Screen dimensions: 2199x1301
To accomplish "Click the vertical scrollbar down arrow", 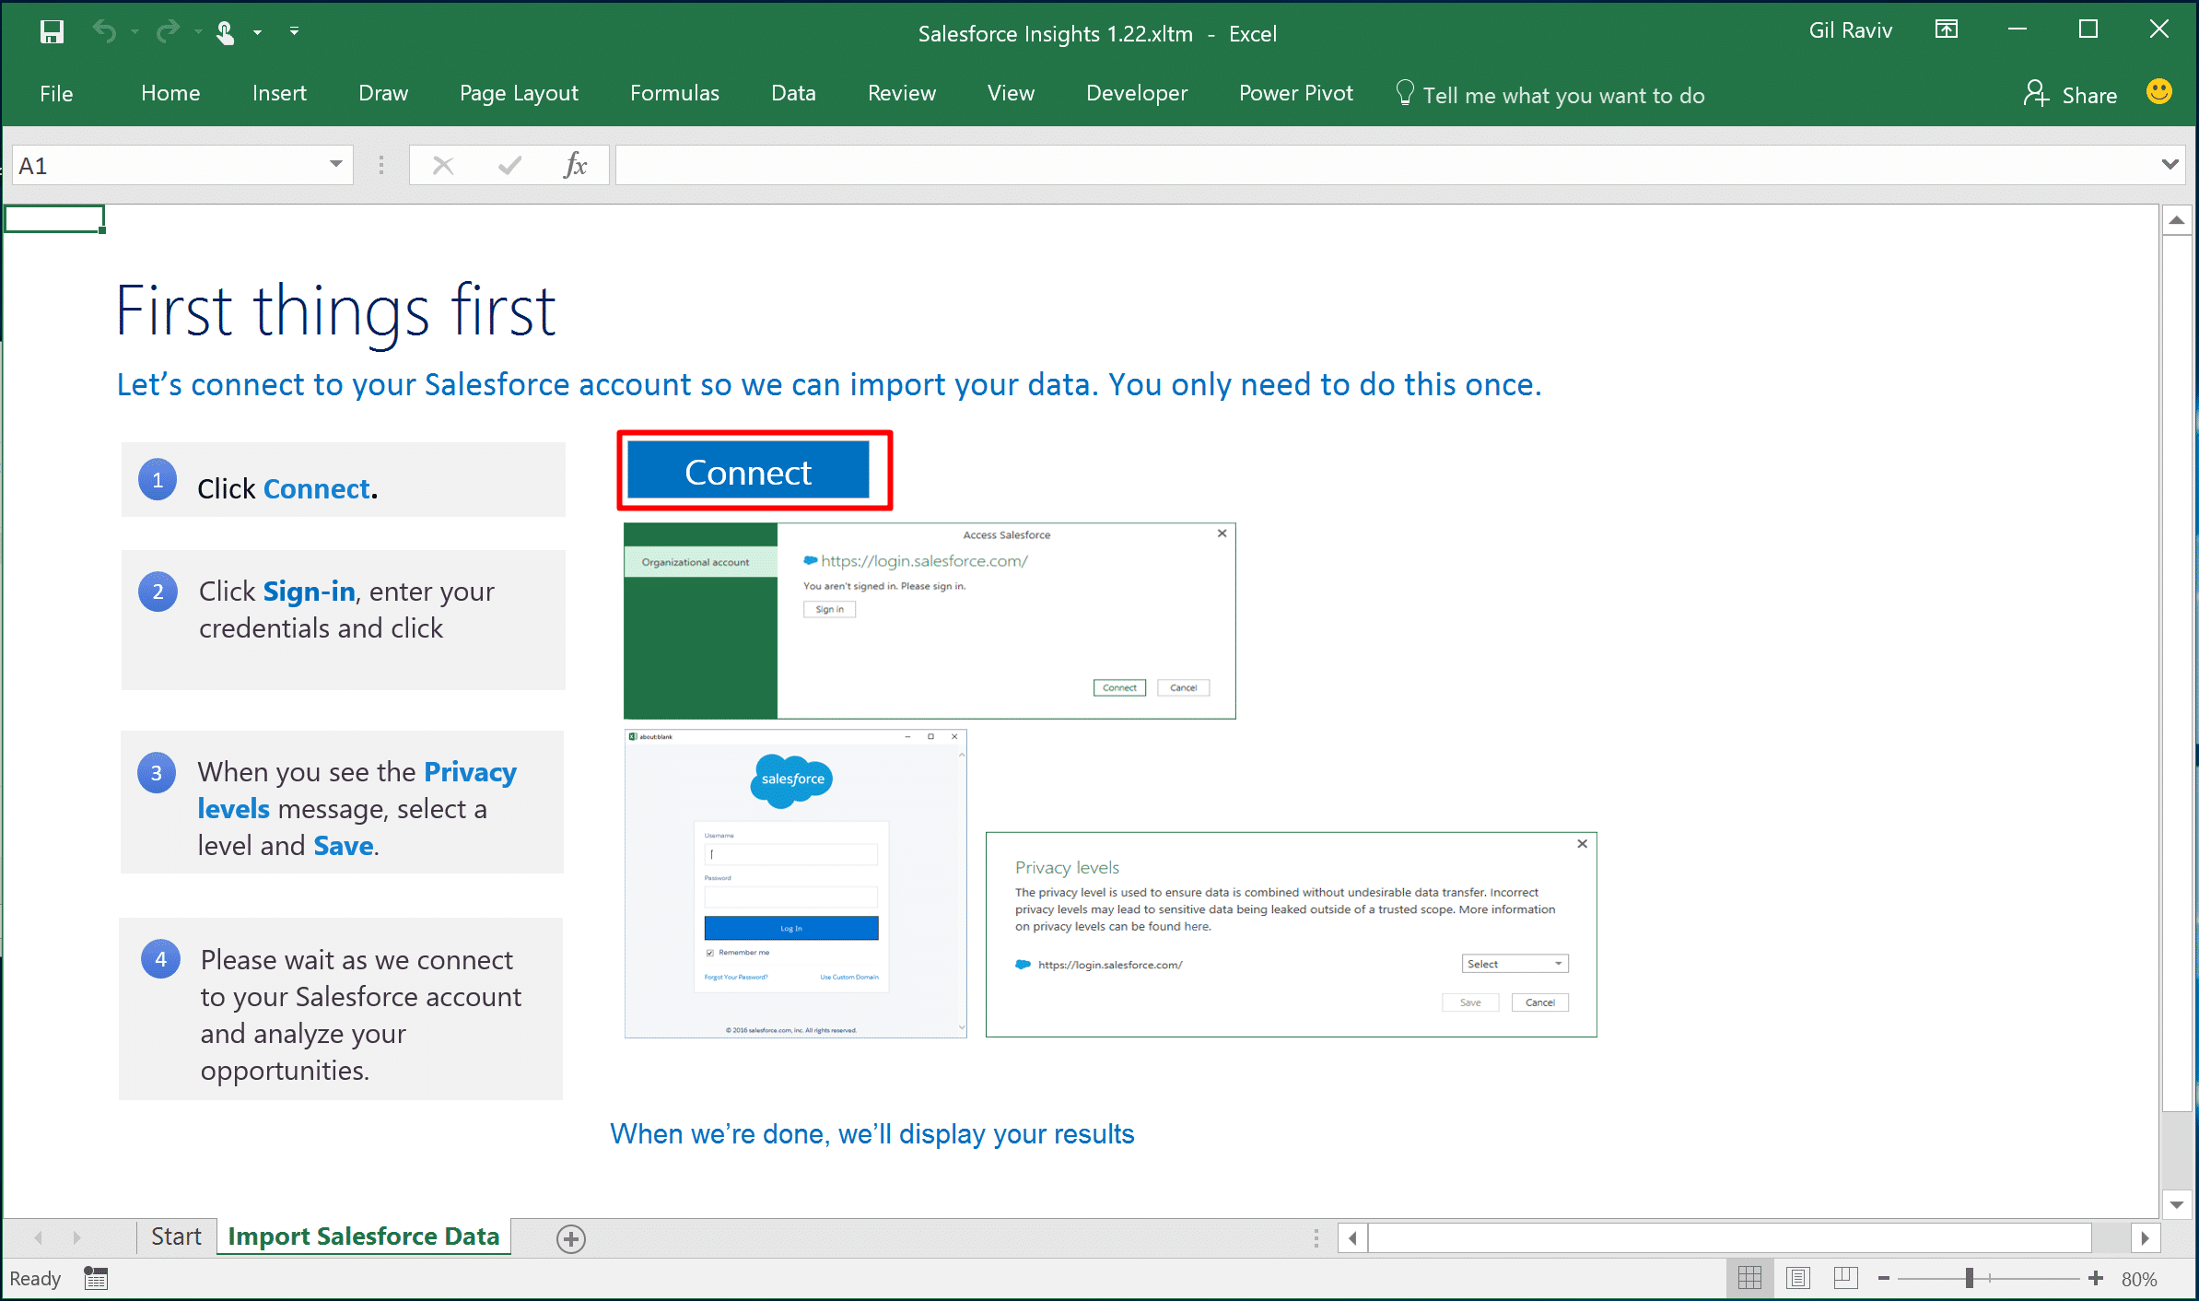I will (2176, 1204).
